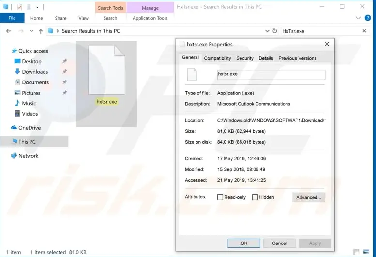Open the Application Tools tab
Image resolution: width=376 pixels, height=257 pixels.
[x=150, y=18]
